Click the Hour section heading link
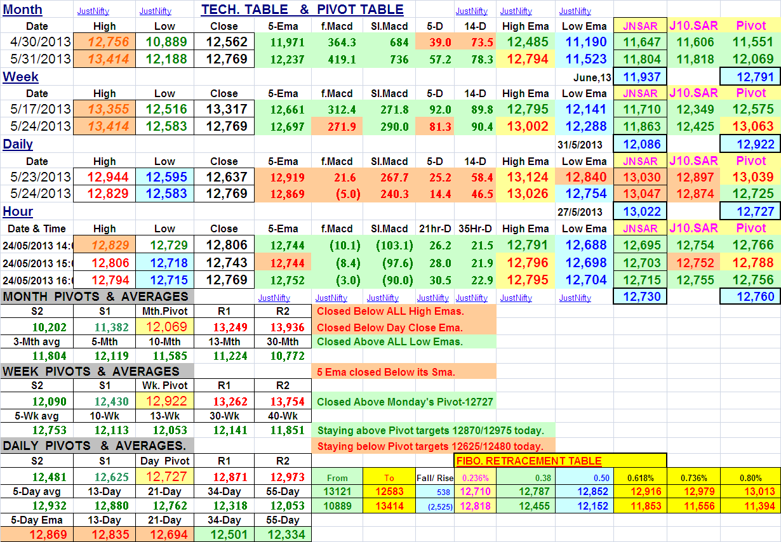 pos(18,211)
